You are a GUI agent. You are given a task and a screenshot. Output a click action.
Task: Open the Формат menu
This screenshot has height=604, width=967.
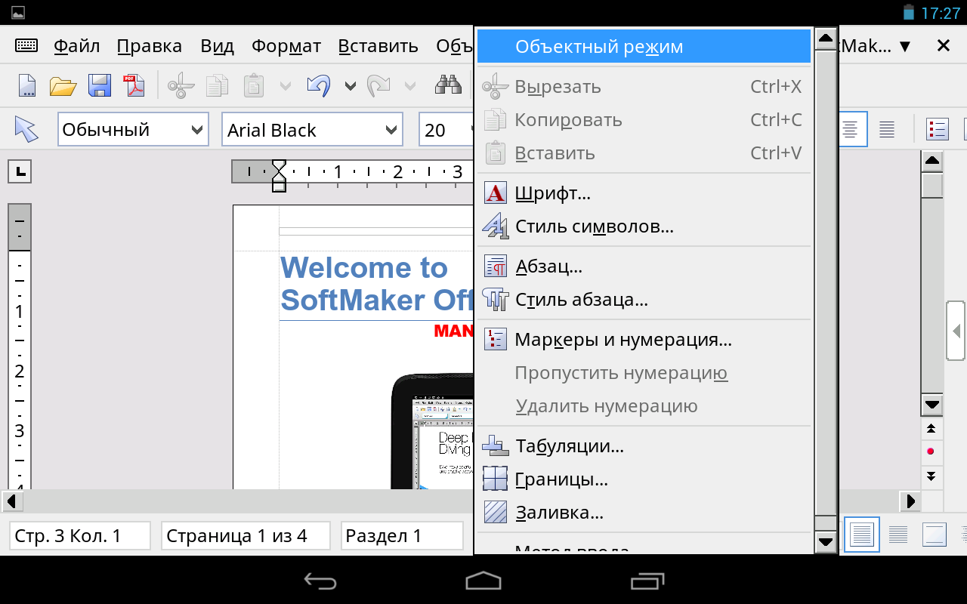click(x=286, y=46)
